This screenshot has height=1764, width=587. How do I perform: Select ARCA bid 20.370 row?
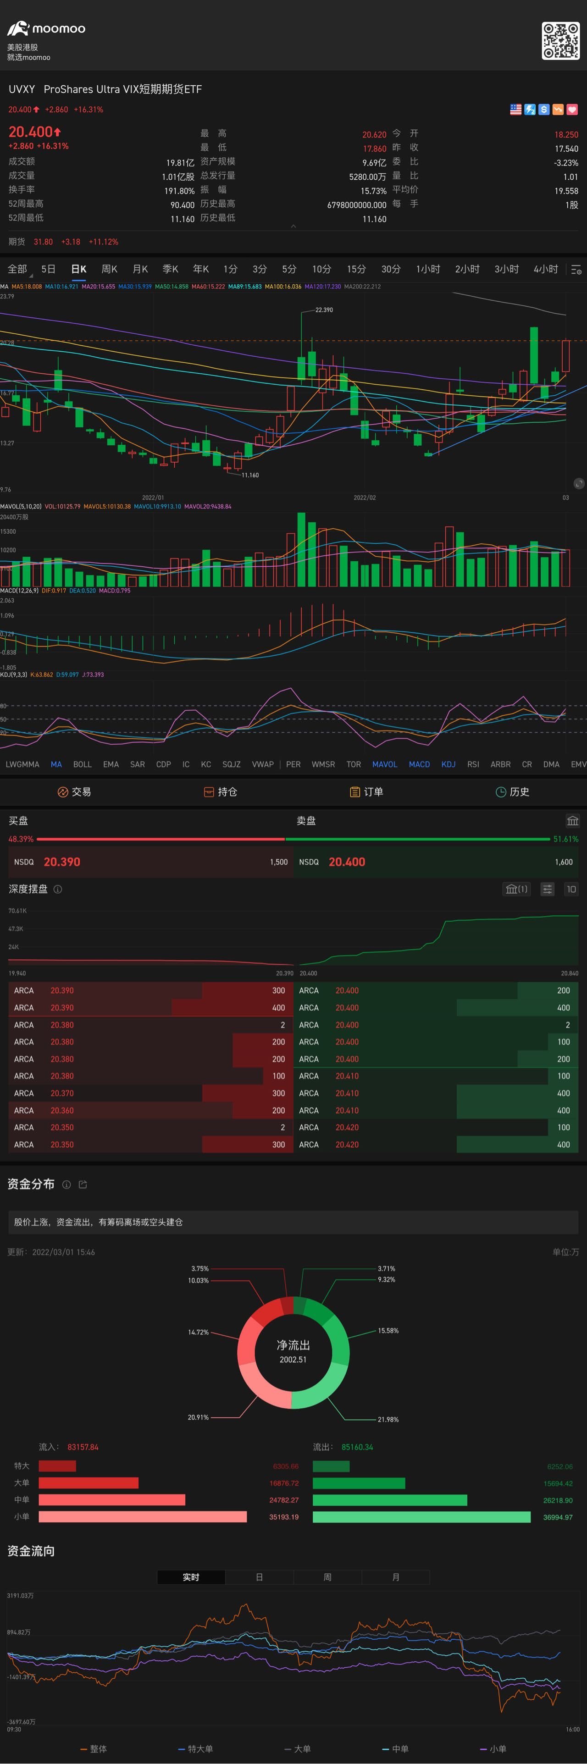(x=151, y=1094)
